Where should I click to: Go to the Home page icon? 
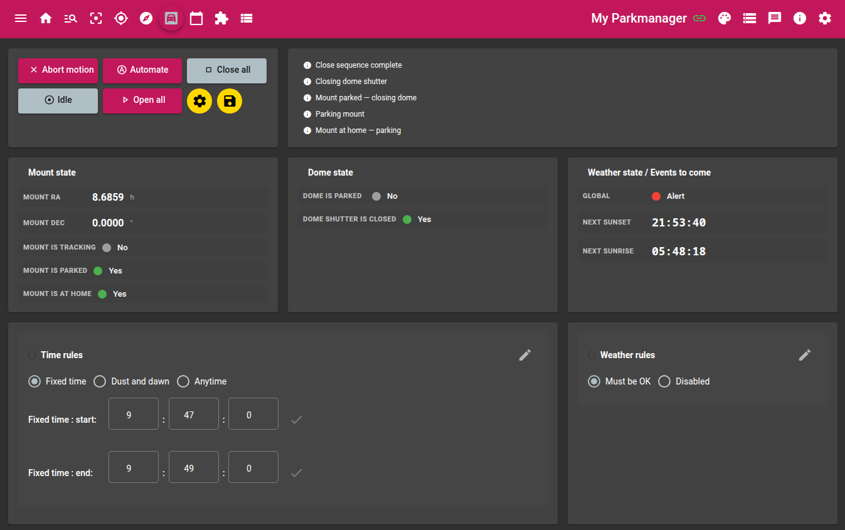[x=46, y=18]
